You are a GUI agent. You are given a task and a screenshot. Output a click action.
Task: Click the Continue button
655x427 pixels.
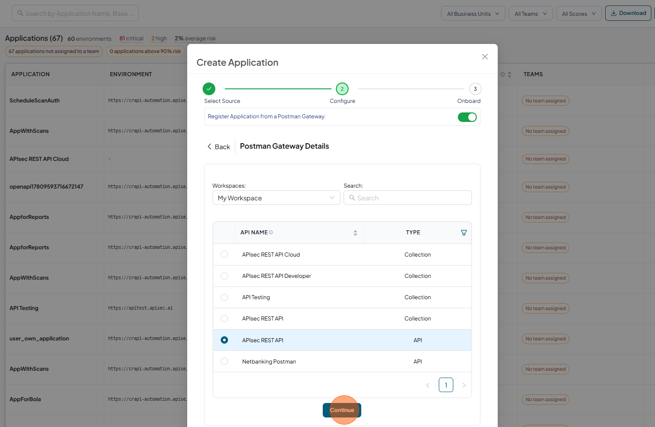coord(342,410)
